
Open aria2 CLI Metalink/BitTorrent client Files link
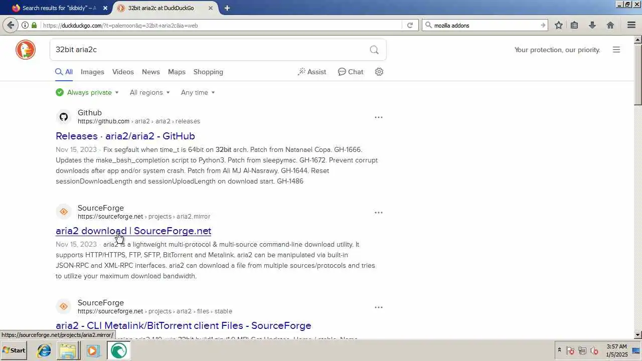(184, 325)
